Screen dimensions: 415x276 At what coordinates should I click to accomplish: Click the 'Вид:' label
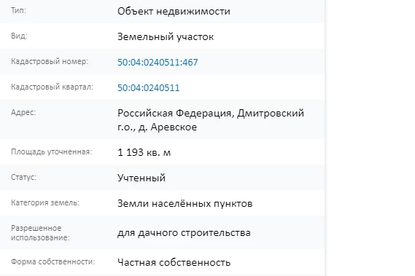(x=19, y=36)
